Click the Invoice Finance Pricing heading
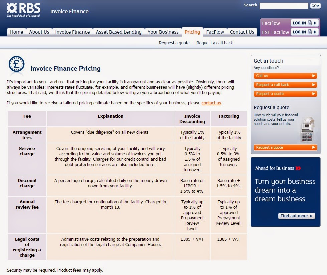Image resolution: width=327 pixels, height=275 pixels. 65,68
